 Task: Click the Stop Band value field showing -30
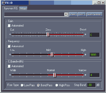pos(91,85)
